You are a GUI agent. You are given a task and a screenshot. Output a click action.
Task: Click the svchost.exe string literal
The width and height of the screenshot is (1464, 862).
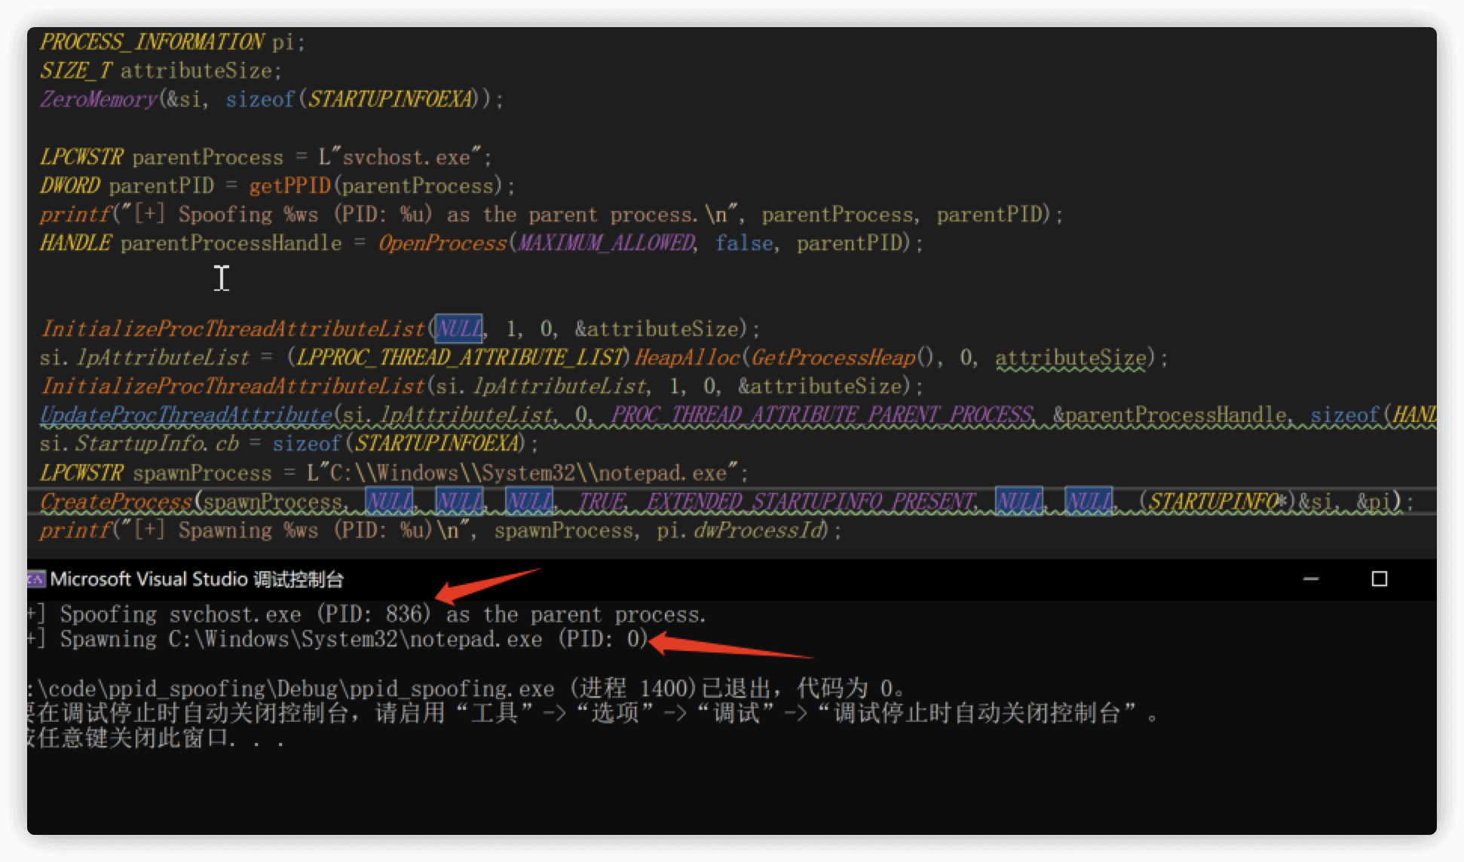(406, 157)
